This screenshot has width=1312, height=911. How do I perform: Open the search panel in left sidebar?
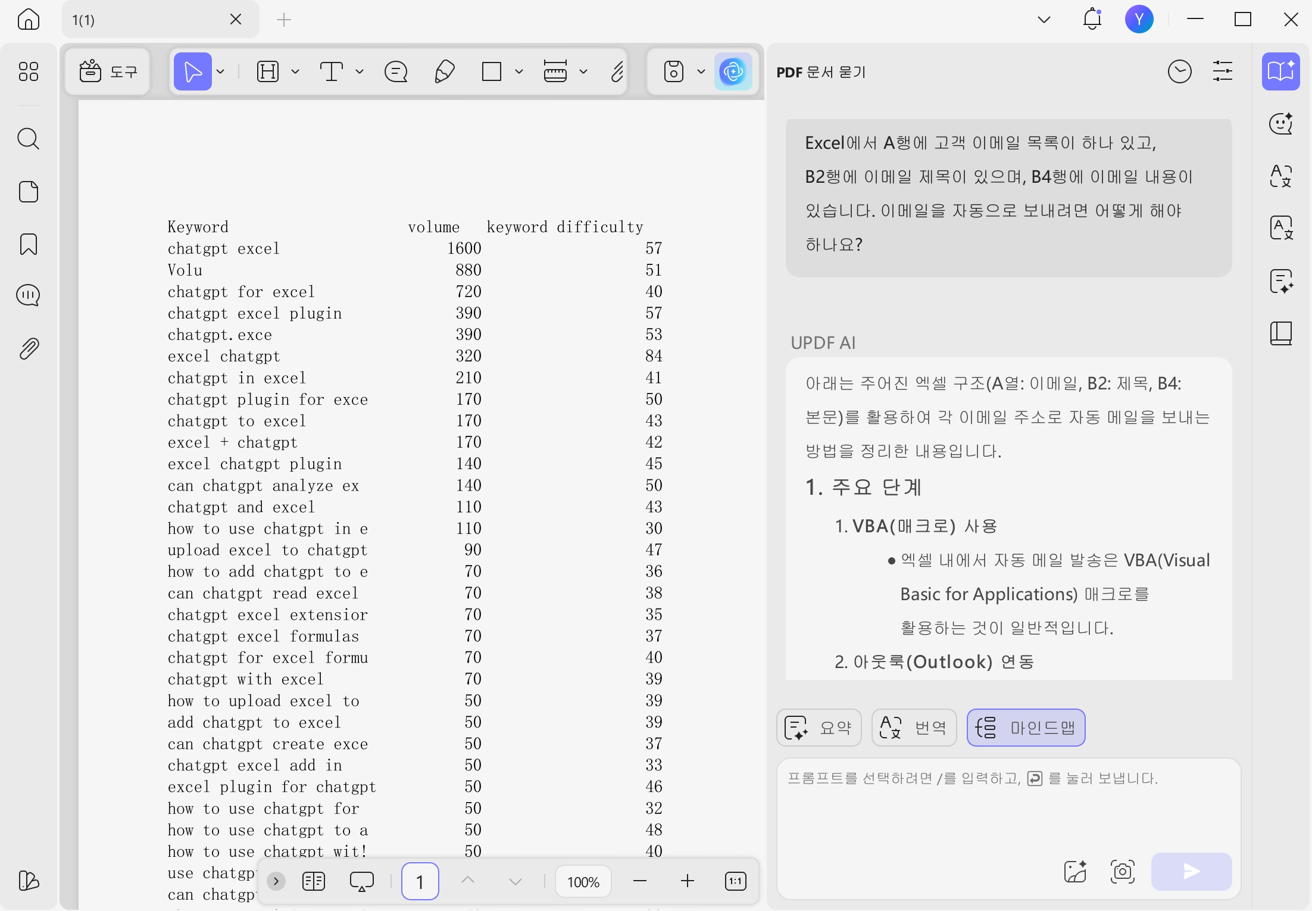(29, 139)
